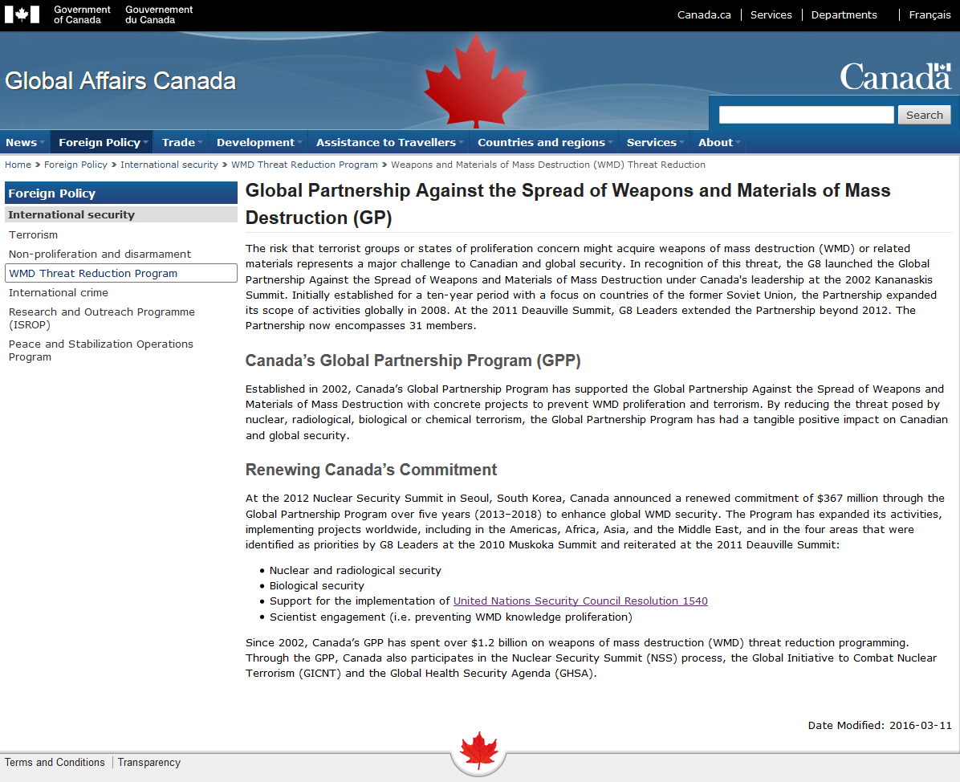Open the Development navigation menu
Screen dimensions: 960x782
(x=256, y=142)
